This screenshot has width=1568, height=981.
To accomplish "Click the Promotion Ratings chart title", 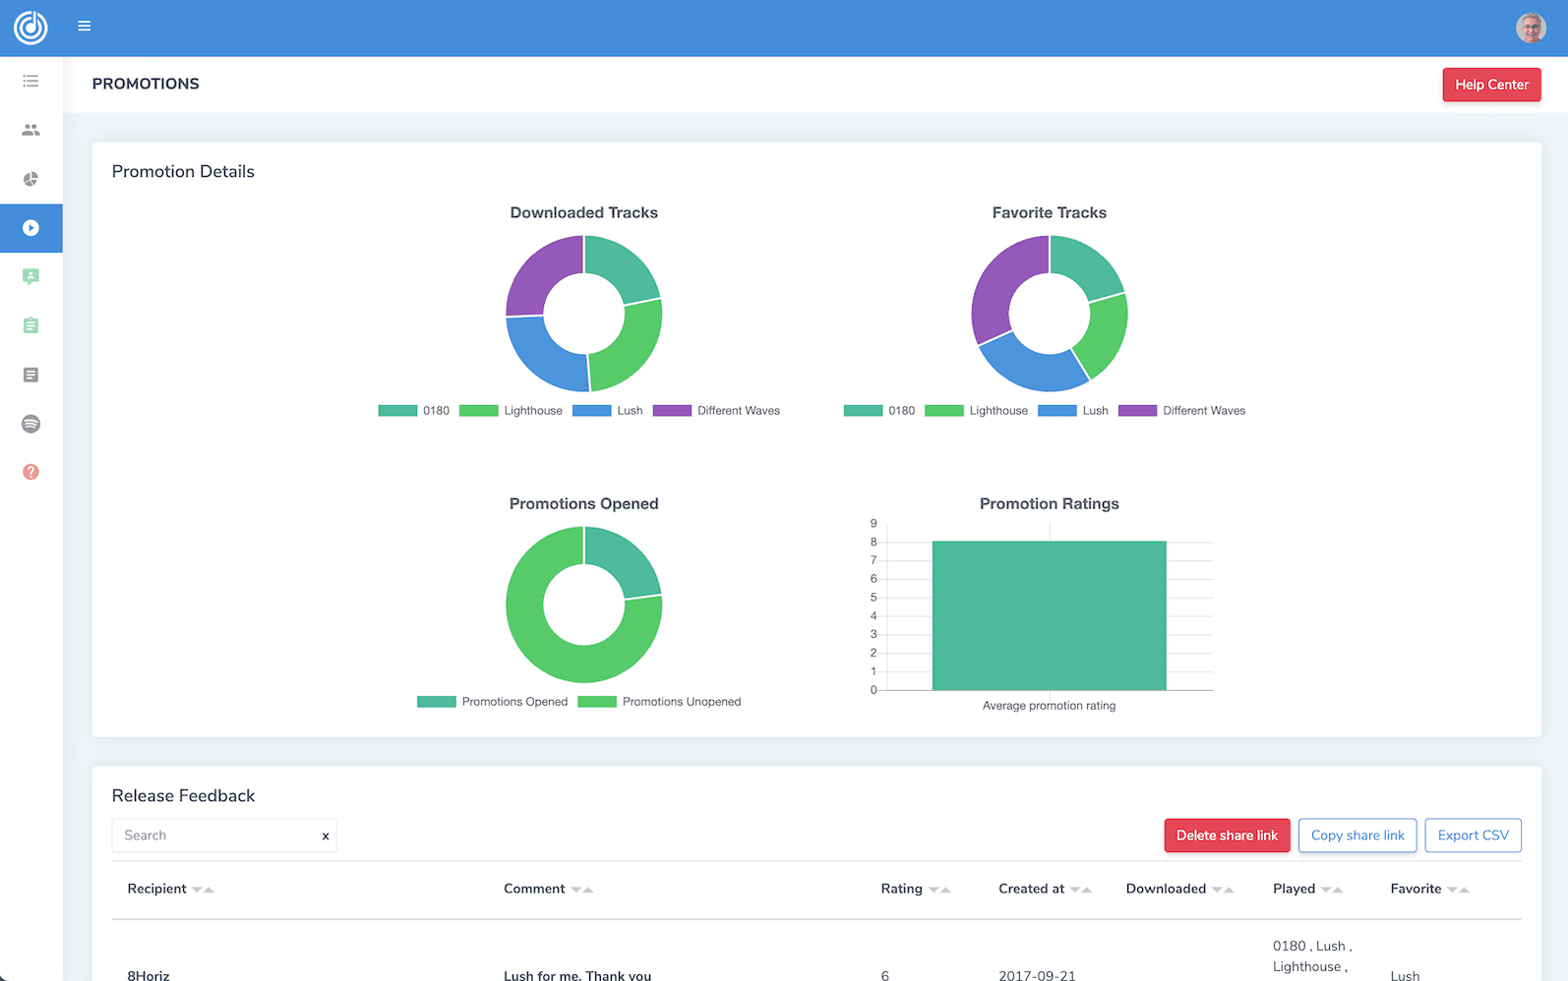I will point(1049,503).
